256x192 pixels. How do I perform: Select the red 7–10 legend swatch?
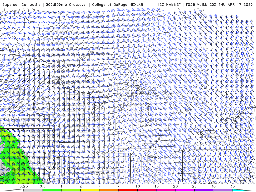(x=128, y=190)
